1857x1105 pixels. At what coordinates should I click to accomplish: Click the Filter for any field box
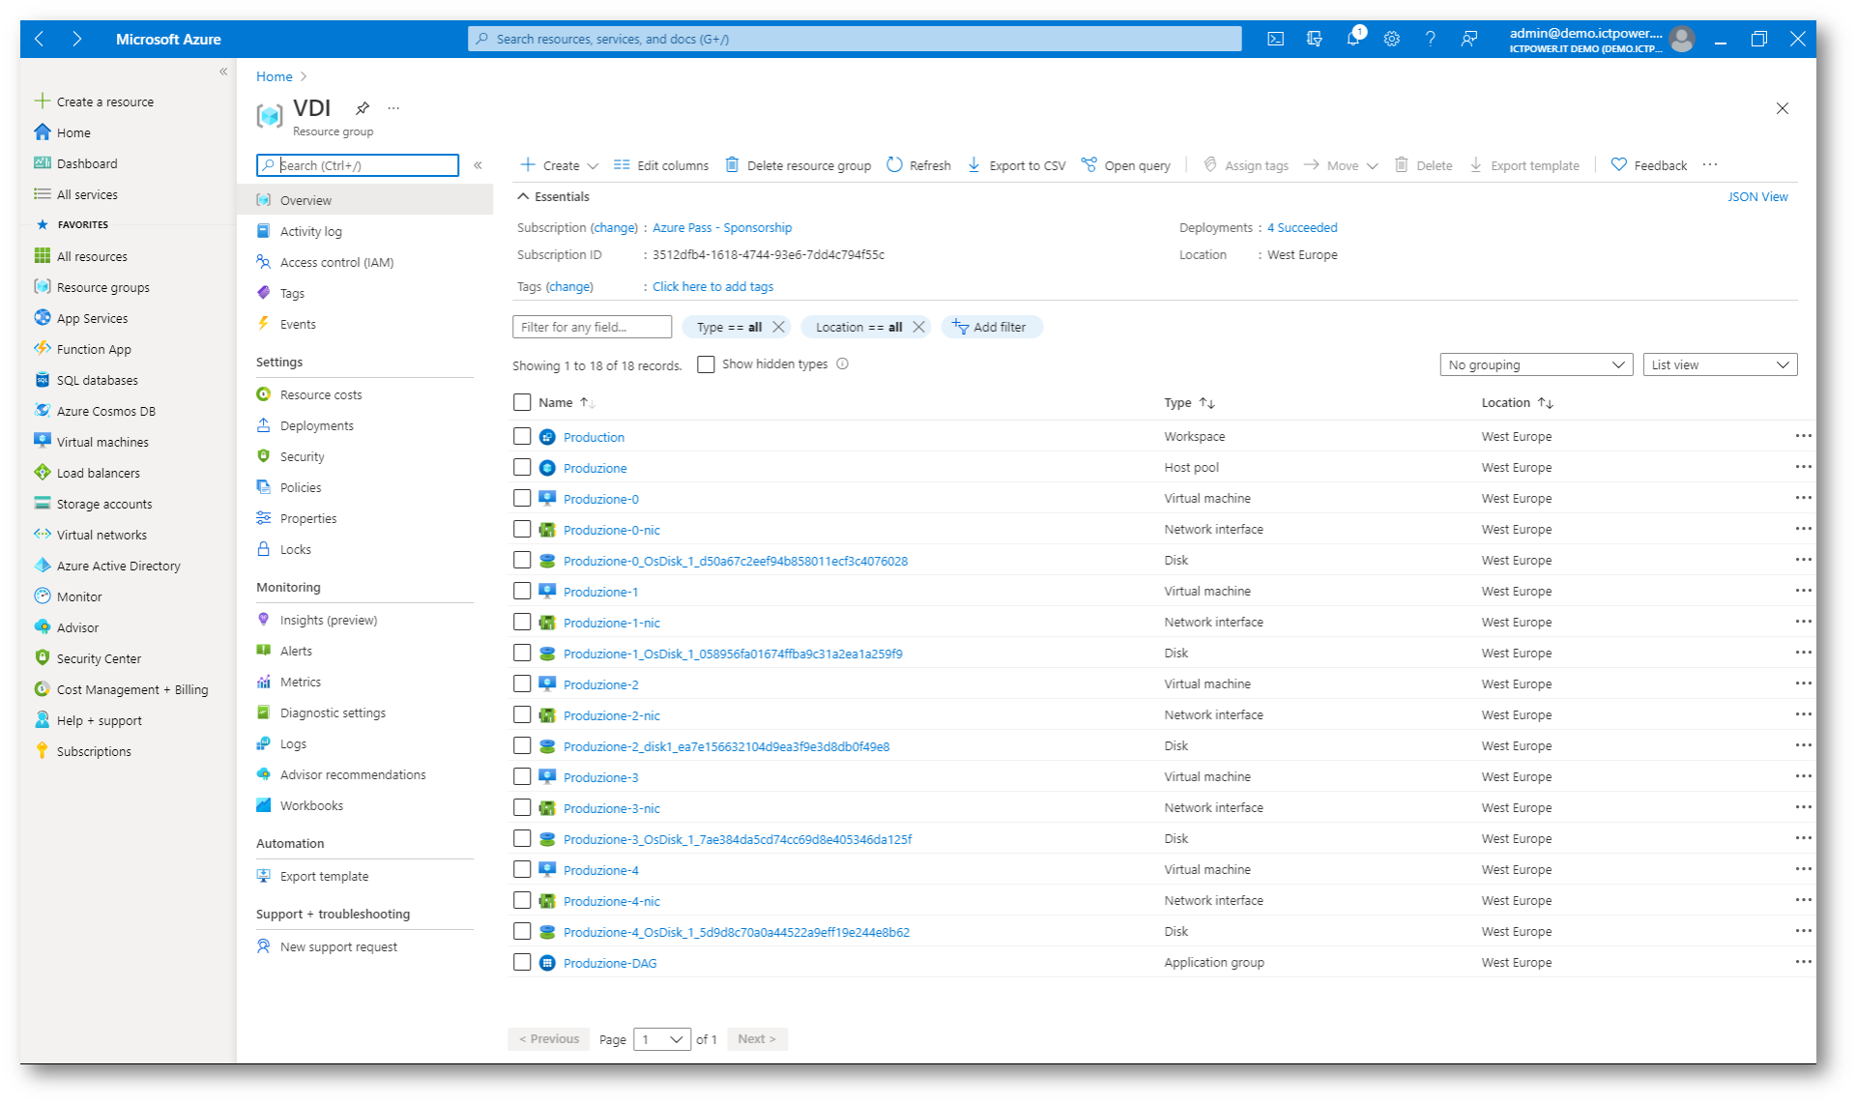click(x=592, y=327)
